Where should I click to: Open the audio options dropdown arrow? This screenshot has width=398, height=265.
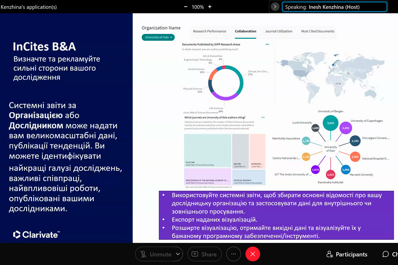(178, 254)
